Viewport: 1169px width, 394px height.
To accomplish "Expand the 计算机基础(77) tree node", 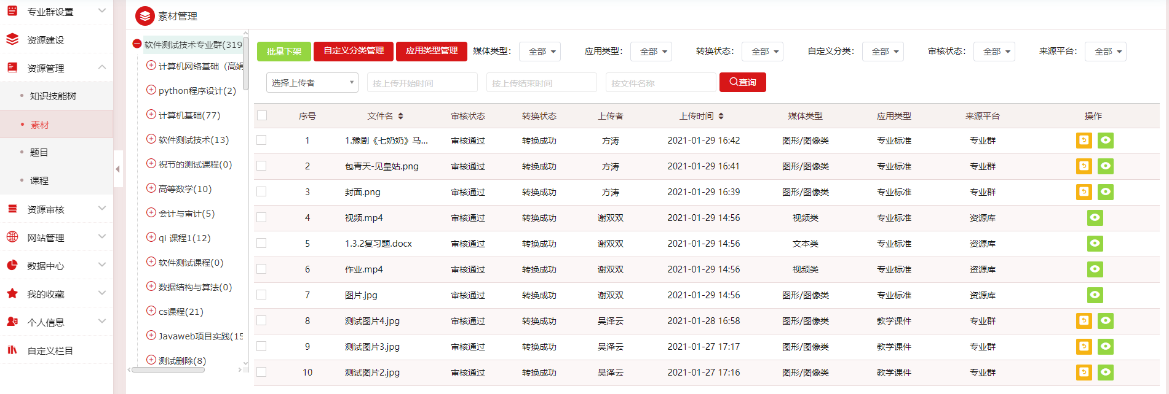I will [151, 114].
